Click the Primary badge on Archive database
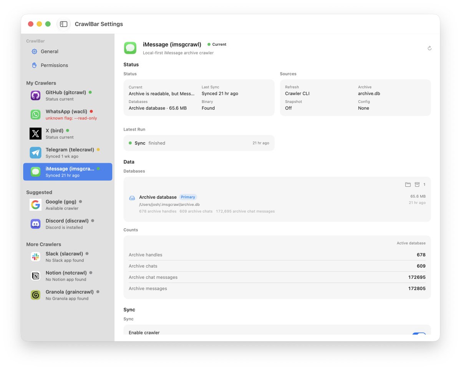Screen dimensions: 461x369 coord(188,197)
